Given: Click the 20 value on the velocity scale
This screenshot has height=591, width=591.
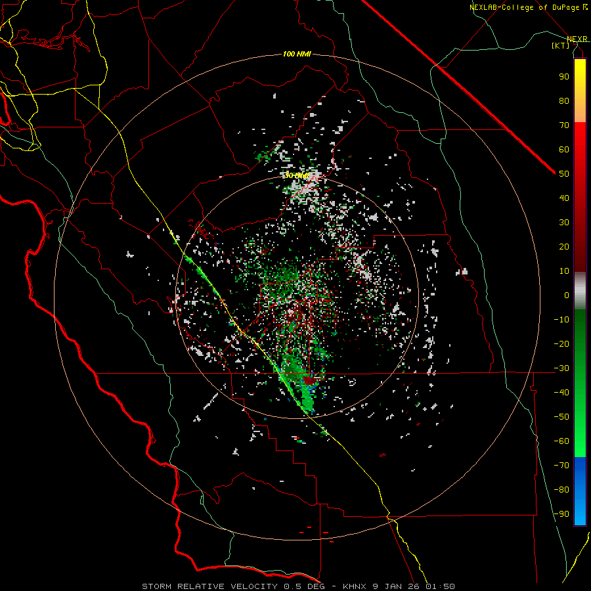Looking at the screenshot, I should [564, 246].
